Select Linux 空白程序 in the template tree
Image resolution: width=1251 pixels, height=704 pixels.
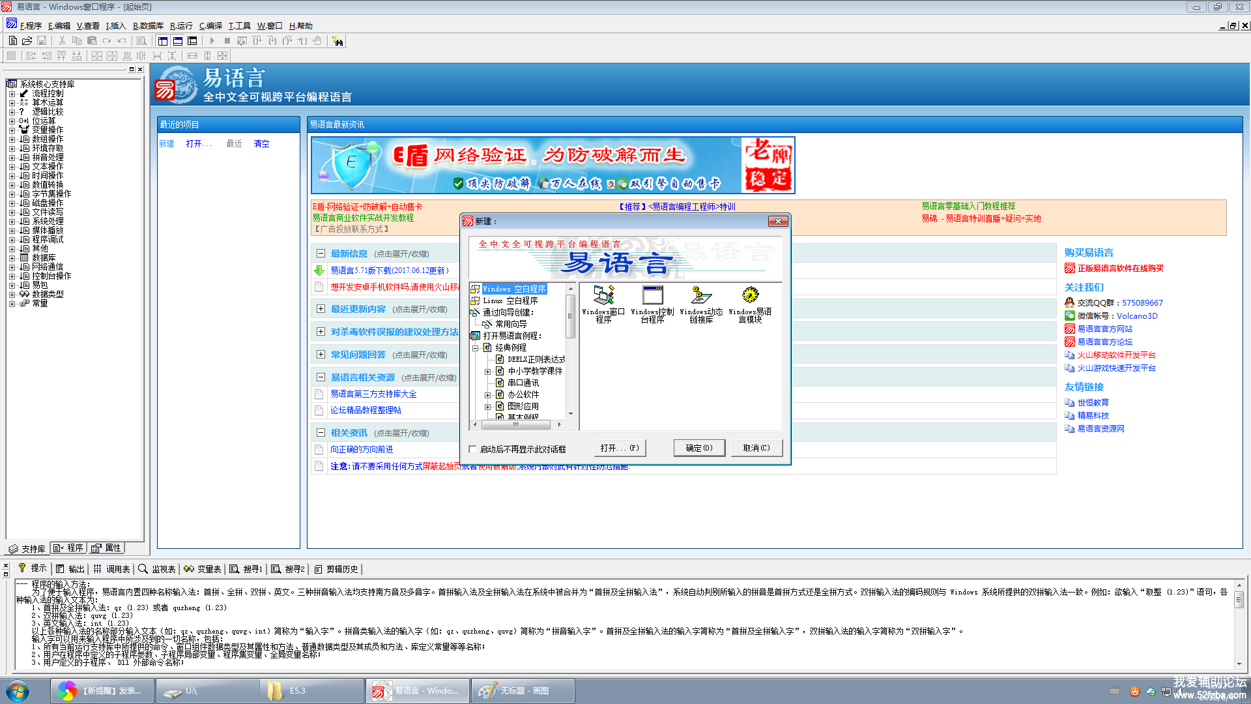(510, 301)
